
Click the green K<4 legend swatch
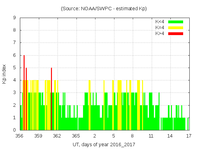click(x=176, y=22)
